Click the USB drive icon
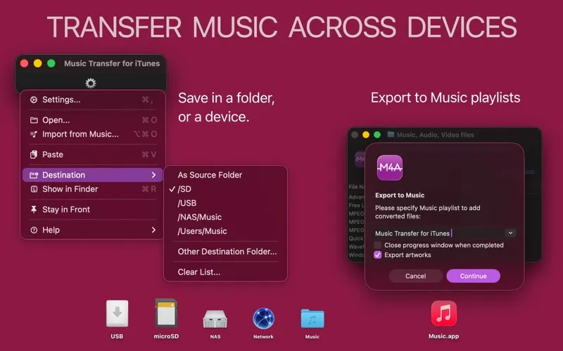 tap(117, 313)
